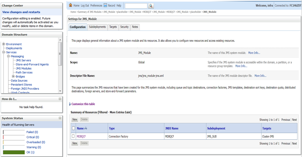Open Data Sources tree item
The width and height of the screenshot is (302, 157).
(19, 81)
